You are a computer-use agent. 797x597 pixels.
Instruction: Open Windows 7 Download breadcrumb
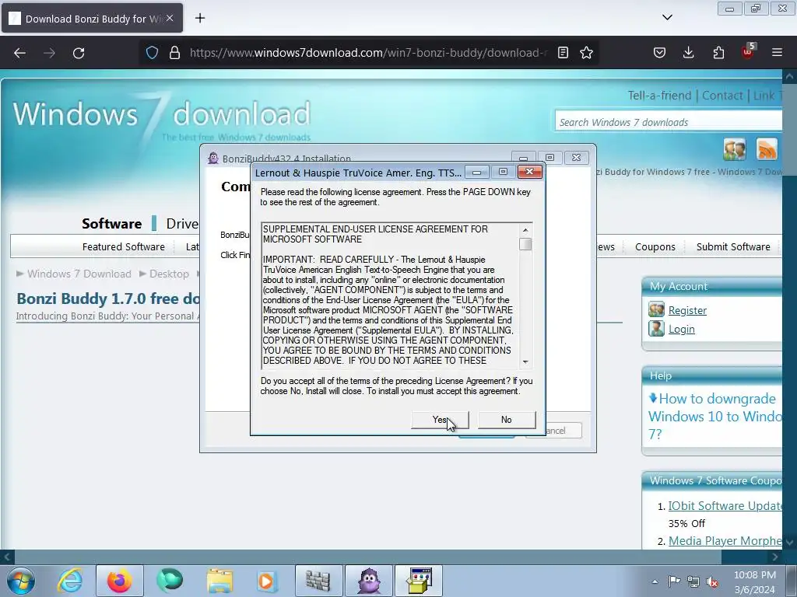click(79, 274)
